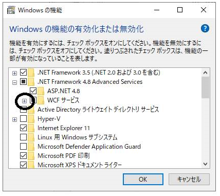Viewport: 220px width, 196px height.
Task: Enable the Hyper-V checkbox
Action: tap(24, 119)
